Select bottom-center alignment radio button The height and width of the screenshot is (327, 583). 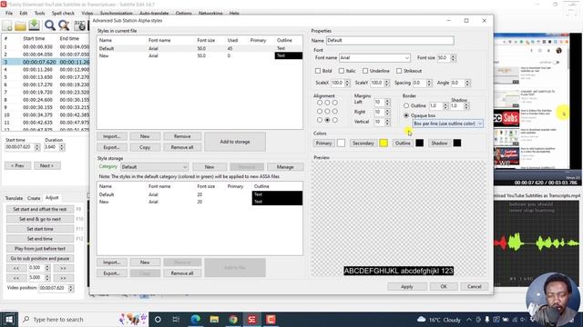(x=327, y=120)
